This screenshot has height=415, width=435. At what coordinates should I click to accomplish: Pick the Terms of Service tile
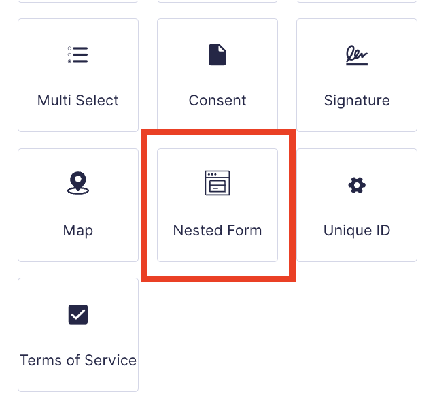pyautogui.click(x=78, y=335)
